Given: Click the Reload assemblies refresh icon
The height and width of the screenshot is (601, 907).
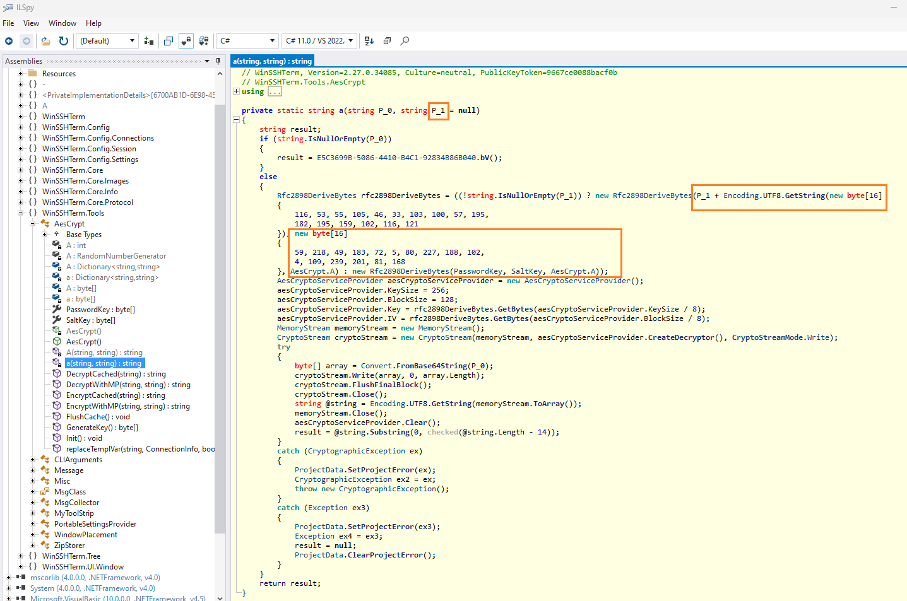Looking at the screenshot, I should (64, 41).
